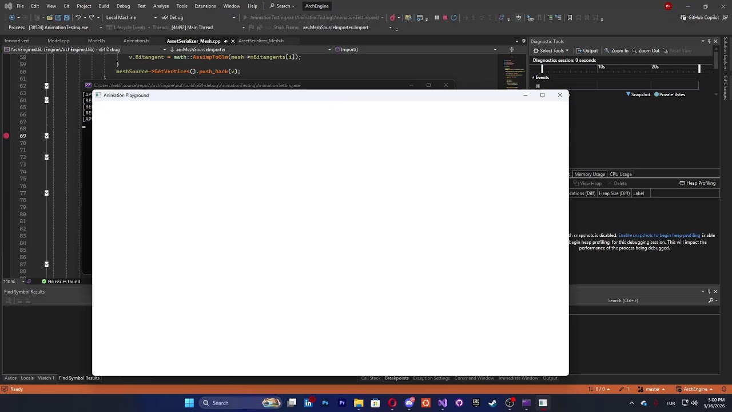Screen dimensions: 732x412
Task: Open the 110 % zoom level dropdown
Action: tap(13, 282)
